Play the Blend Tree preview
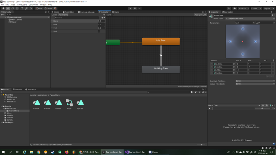This screenshot has width=276, height=155. [x=210, y=108]
